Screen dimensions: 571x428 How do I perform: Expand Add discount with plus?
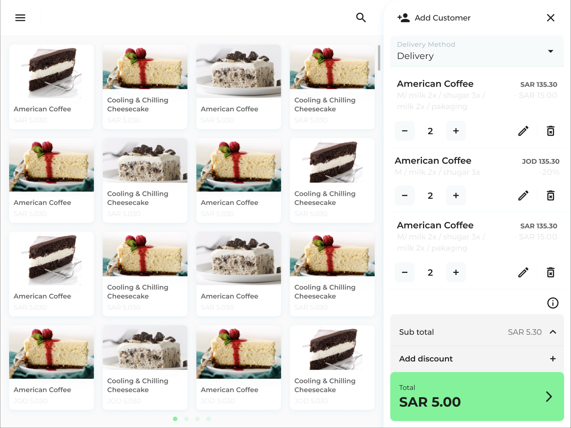click(x=553, y=359)
